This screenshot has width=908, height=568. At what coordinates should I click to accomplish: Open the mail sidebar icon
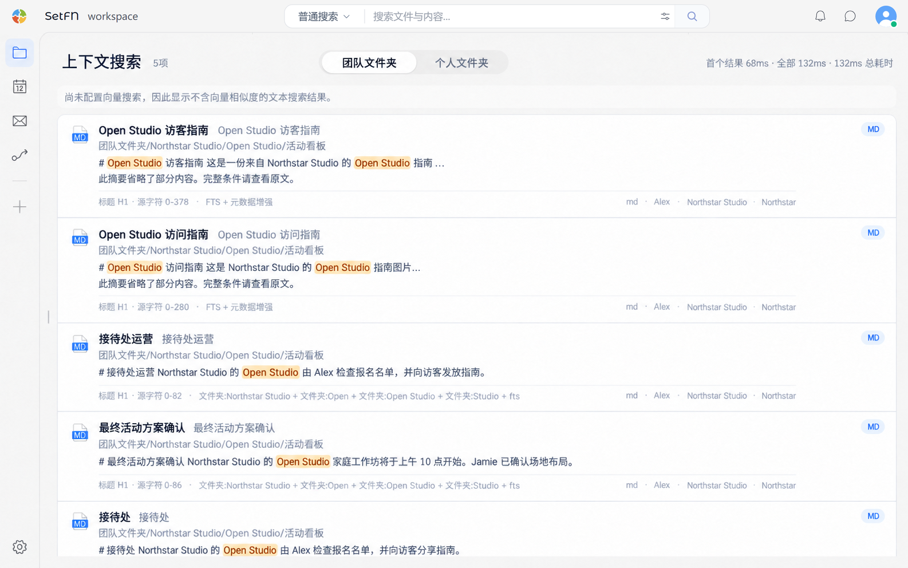[x=19, y=121]
